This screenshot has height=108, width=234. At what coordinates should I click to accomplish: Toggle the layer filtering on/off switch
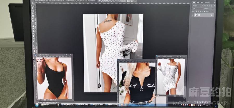[x=214, y=5]
